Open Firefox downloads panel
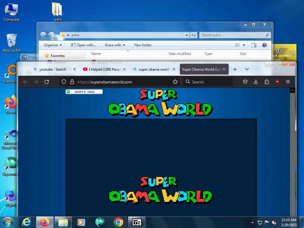Viewport: 304px width, 228px height. pos(256,82)
